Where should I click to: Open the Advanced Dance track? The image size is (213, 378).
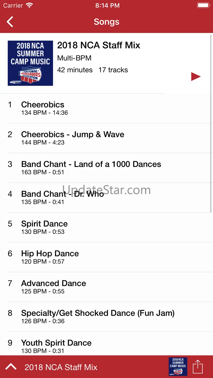54,286
